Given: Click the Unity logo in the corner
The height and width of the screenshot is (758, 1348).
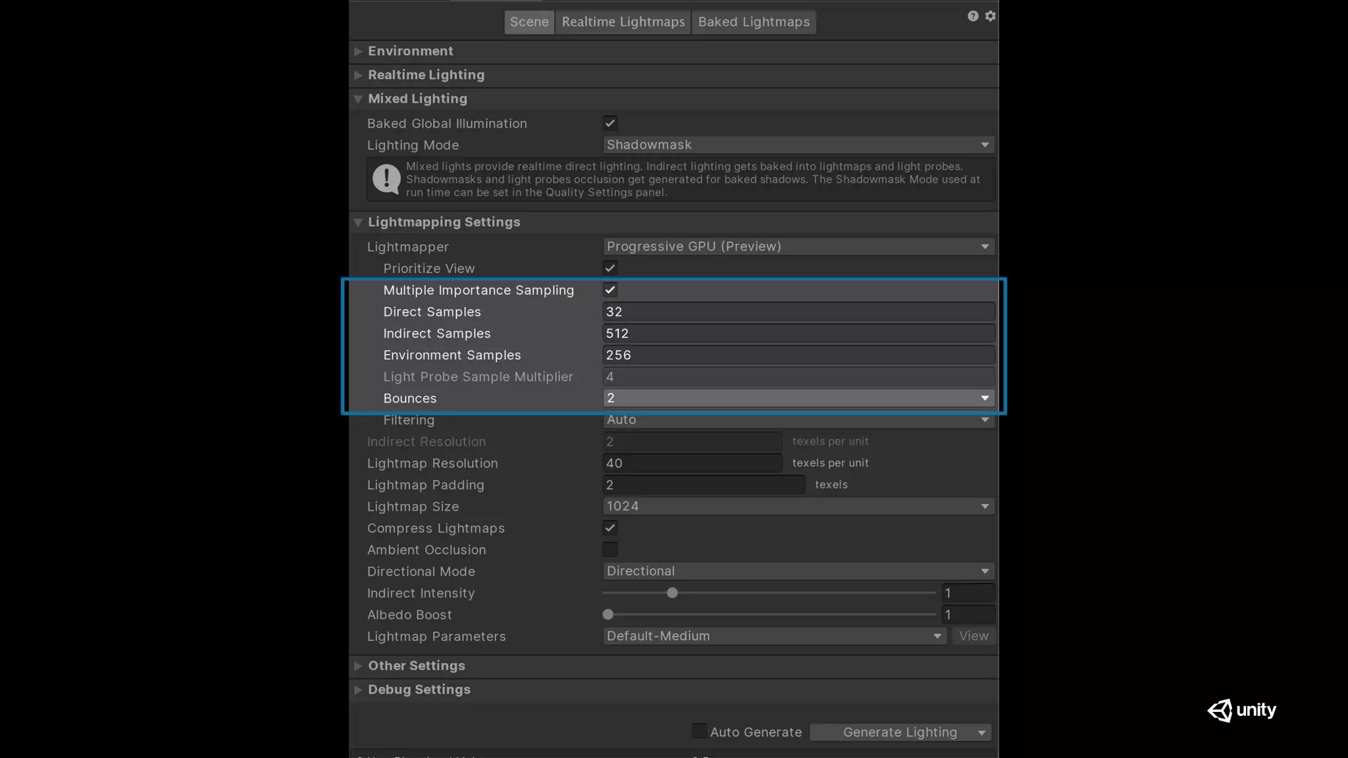Looking at the screenshot, I should coord(1241,710).
